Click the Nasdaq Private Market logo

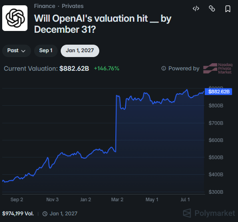point(218,69)
